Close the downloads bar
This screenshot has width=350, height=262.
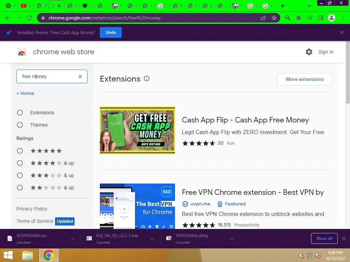coord(344,238)
